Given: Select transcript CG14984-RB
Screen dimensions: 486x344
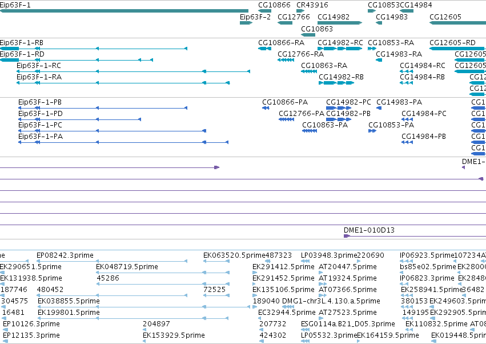Looking at the screenshot, I should pos(422,77).
